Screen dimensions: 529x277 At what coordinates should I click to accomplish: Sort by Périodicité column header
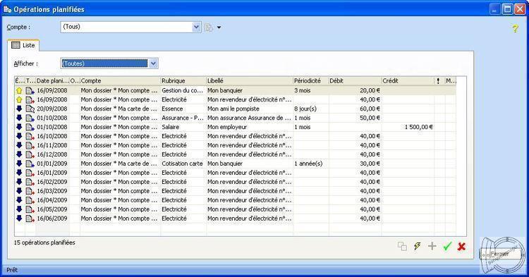[311, 81]
